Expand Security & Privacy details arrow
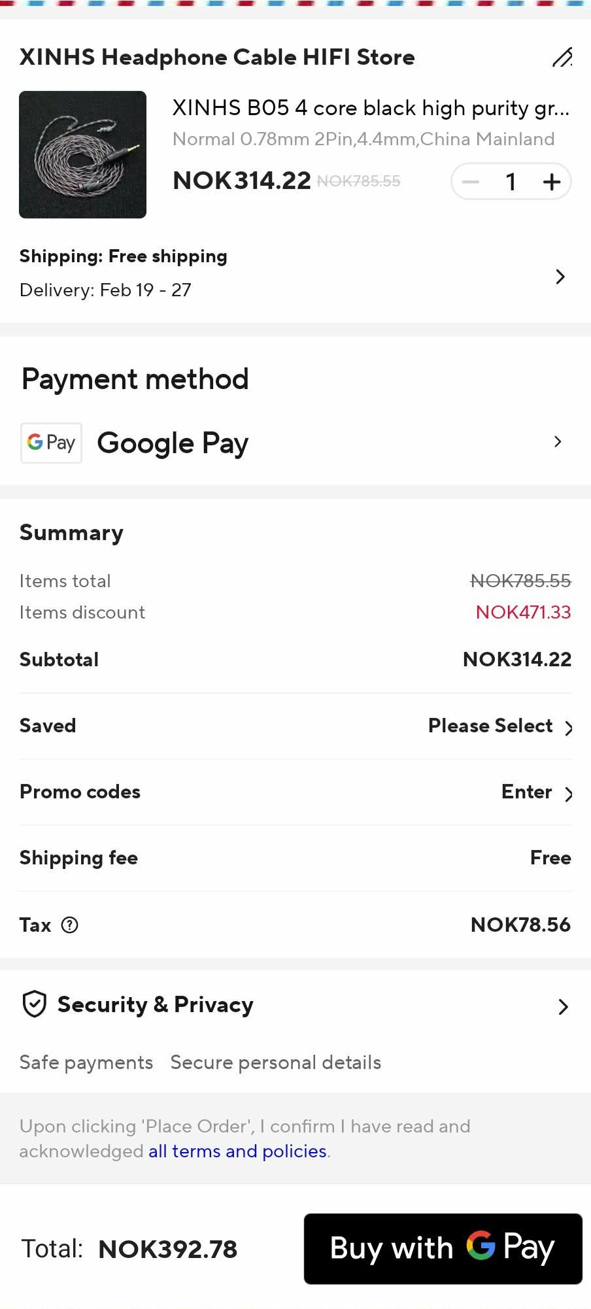Screen dimensions: 591x1309 (563, 1006)
